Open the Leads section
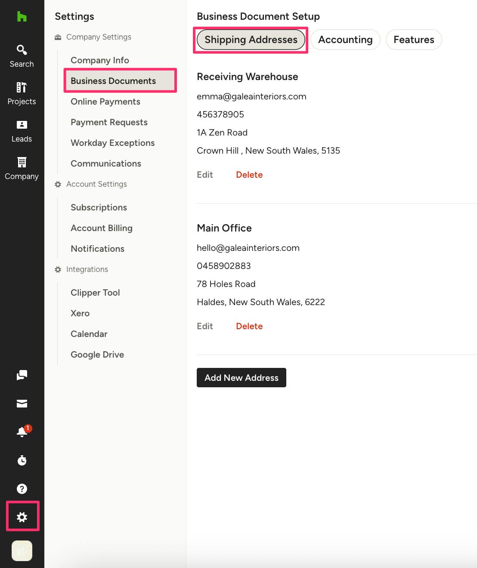Screen dimensions: 477x568 click(22, 131)
